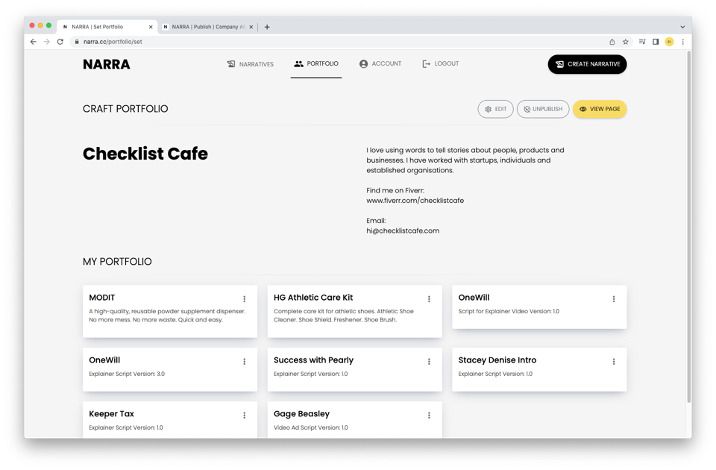Bookmark this page with star icon
The image size is (716, 470).
[x=626, y=42]
